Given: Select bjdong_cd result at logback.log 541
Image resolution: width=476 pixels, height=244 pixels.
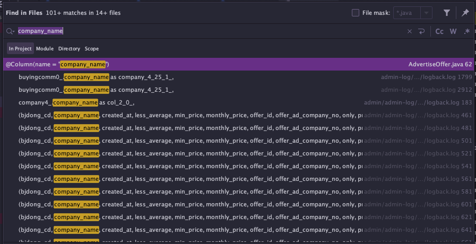Looking at the screenshot, I should [238, 167].
